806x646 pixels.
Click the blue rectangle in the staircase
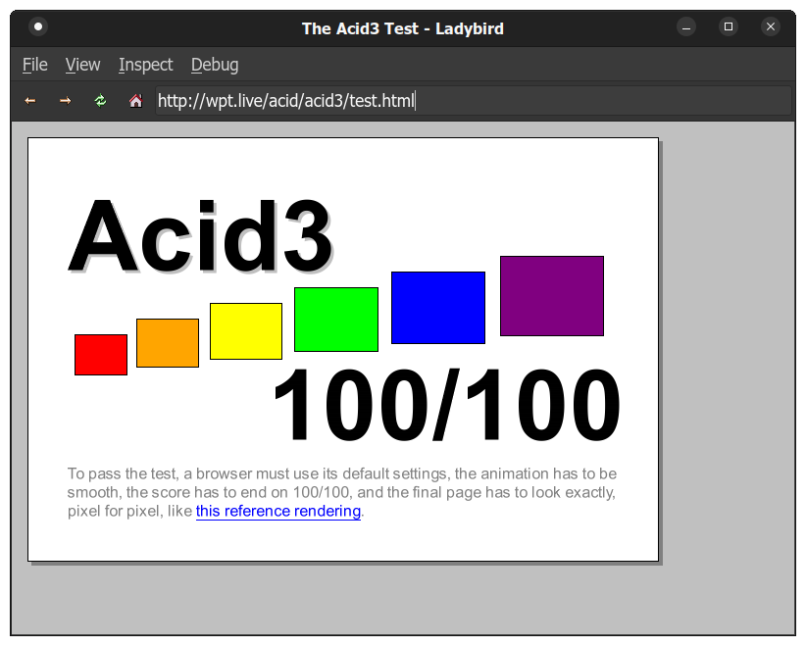(x=437, y=307)
